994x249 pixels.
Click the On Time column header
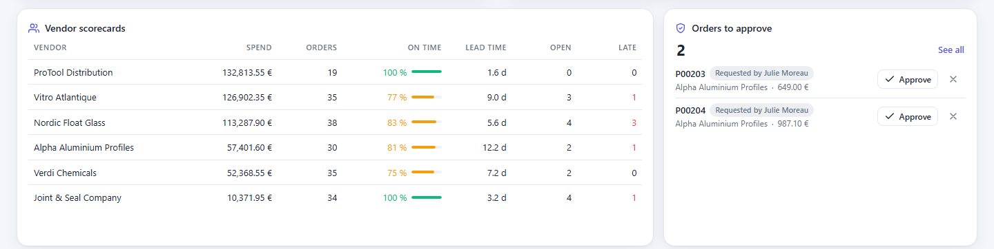425,47
